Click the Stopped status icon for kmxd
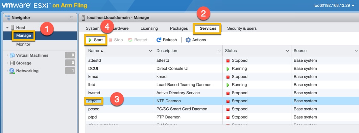This screenshot has width=359, height=133. click(x=228, y=77)
